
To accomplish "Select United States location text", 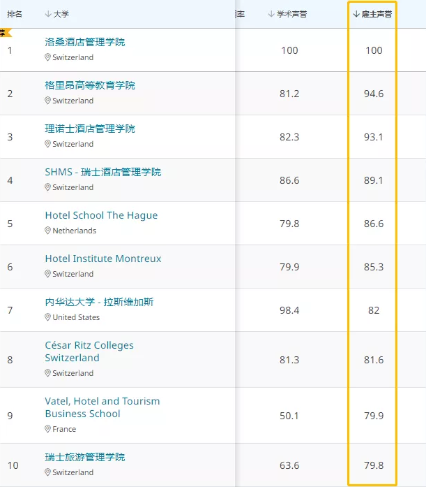I will (x=76, y=317).
